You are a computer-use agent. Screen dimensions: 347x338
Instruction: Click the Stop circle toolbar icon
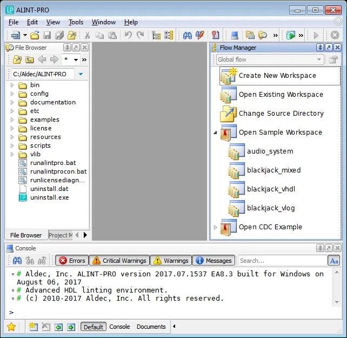(335, 35)
